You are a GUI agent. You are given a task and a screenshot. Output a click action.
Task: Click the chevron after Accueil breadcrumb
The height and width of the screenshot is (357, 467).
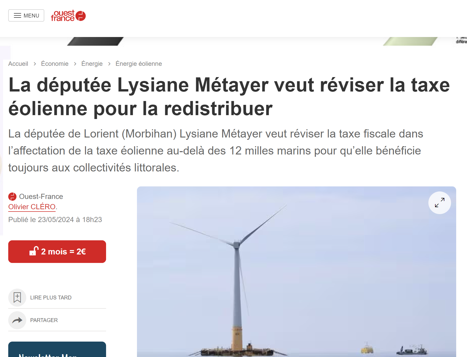click(35, 64)
